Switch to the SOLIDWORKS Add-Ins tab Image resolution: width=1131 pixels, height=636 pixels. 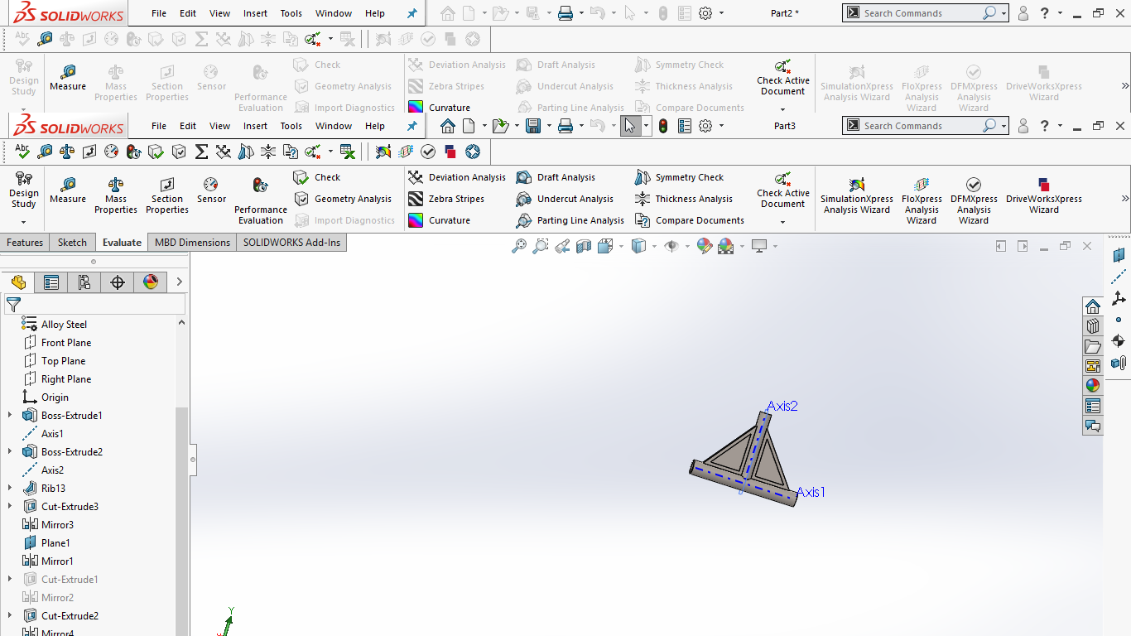(x=291, y=243)
